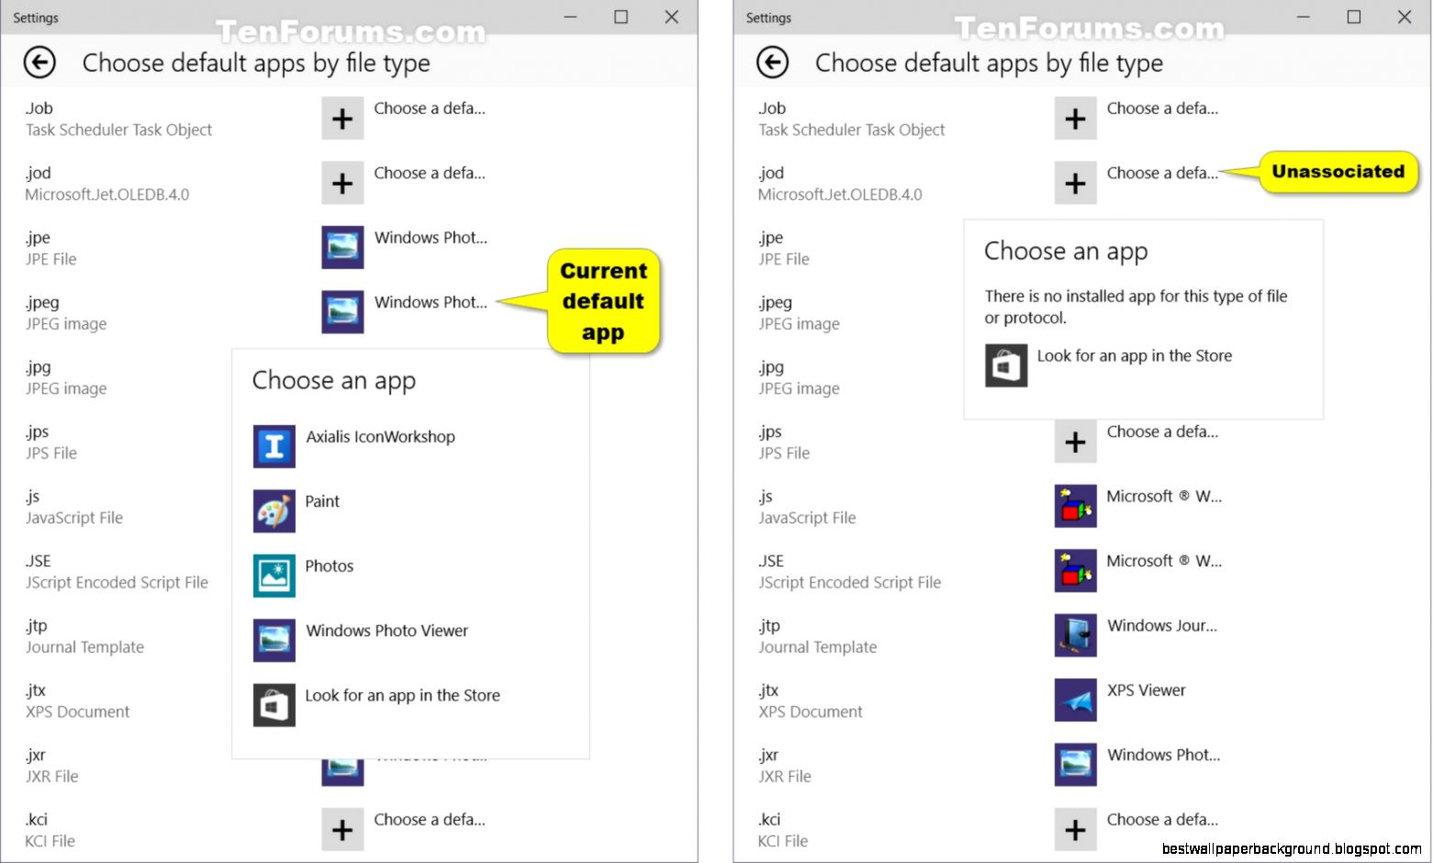Click Choose a default for .jps, right window
The height and width of the screenshot is (863, 1433).
(x=1162, y=431)
